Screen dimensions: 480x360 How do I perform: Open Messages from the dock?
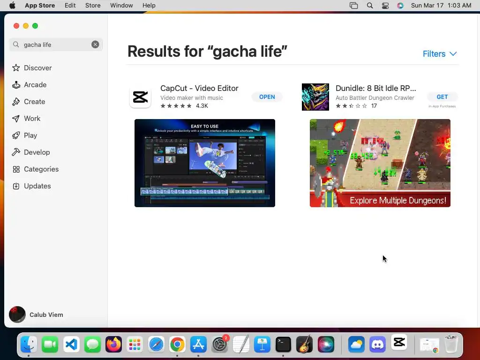[92, 345]
